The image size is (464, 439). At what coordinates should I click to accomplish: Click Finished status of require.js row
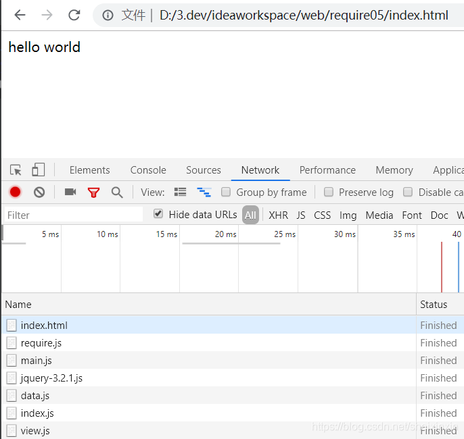pos(438,343)
